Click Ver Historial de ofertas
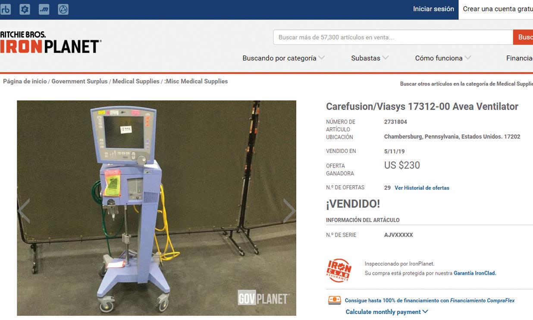This screenshot has height=320, width=533. tap(422, 188)
